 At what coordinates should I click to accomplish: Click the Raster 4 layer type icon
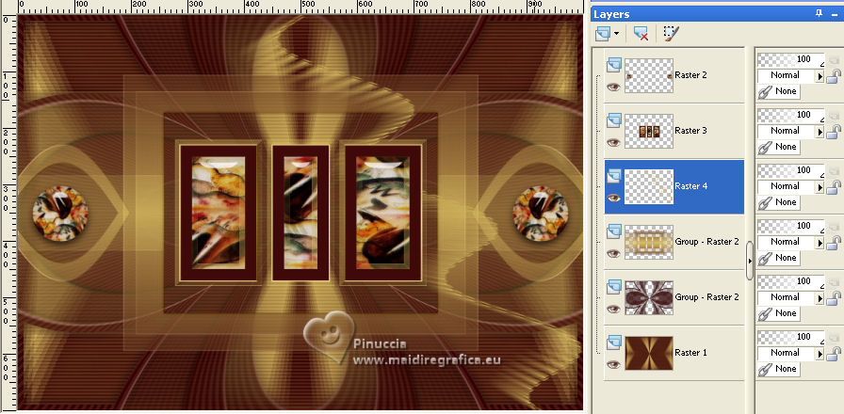(x=613, y=176)
